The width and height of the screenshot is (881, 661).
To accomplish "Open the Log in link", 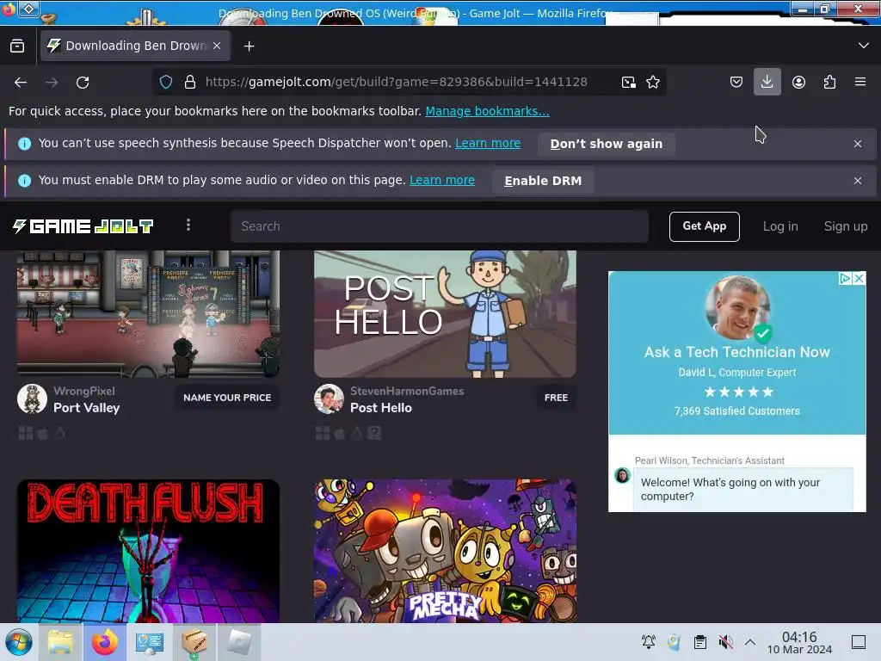I will [x=779, y=226].
